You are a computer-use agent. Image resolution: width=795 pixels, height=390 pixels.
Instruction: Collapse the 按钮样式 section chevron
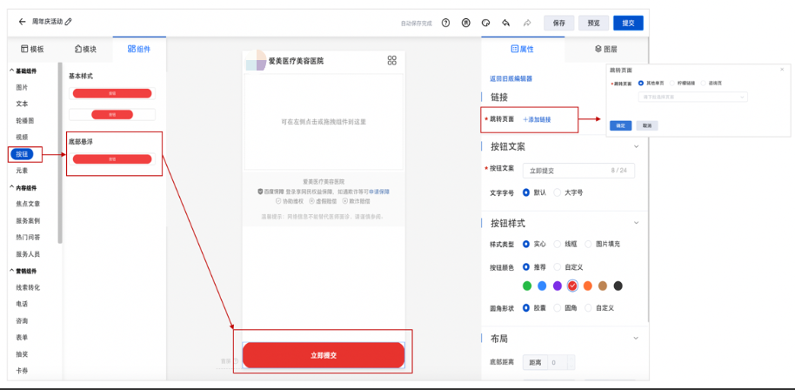(637, 223)
